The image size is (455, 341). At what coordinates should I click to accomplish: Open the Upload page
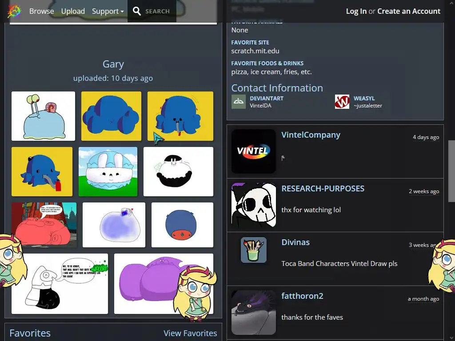pyautogui.click(x=73, y=11)
